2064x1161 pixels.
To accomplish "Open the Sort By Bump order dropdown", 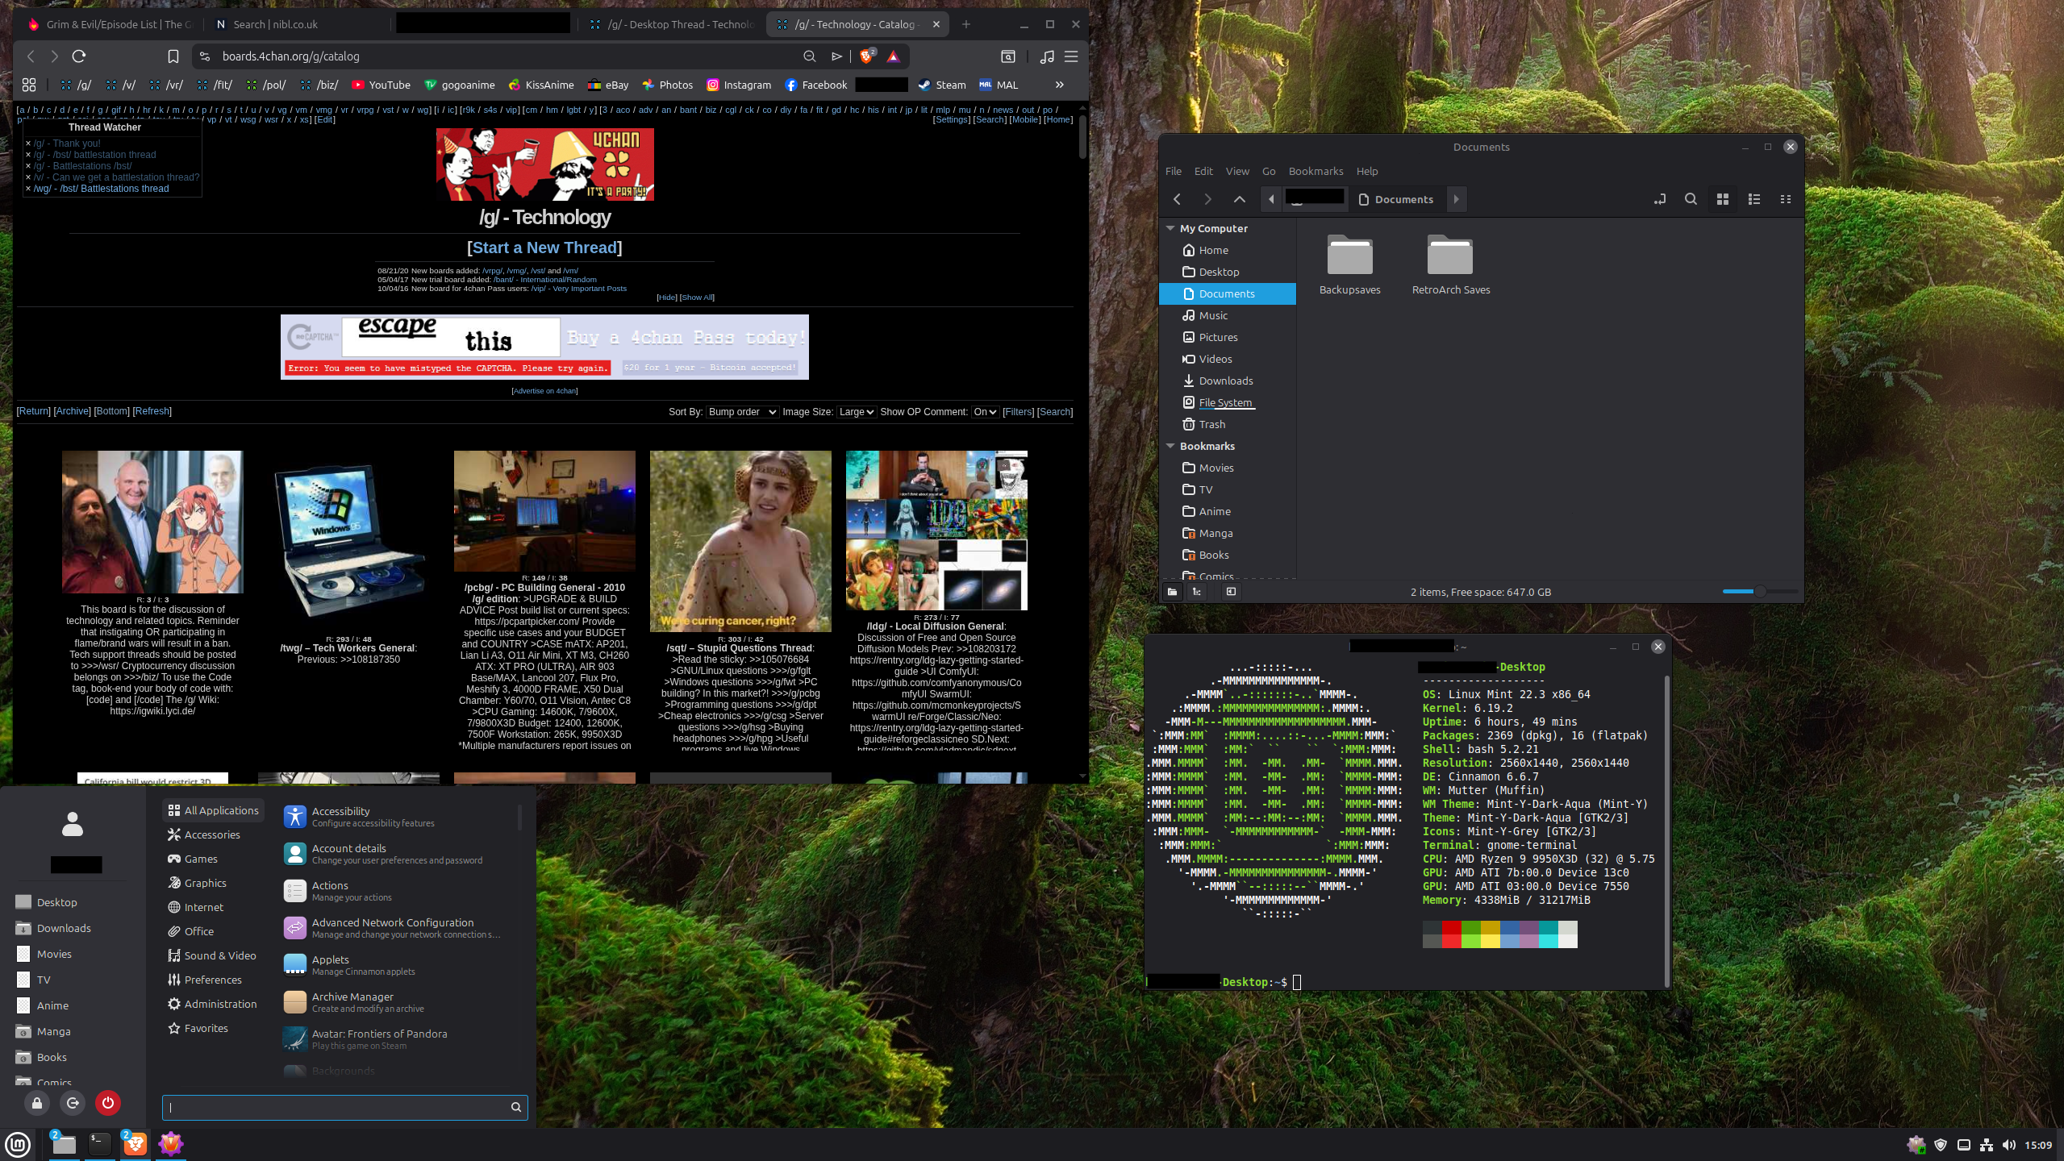I will pos(742,412).
